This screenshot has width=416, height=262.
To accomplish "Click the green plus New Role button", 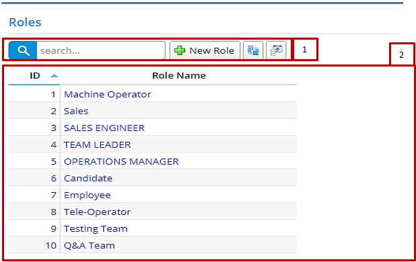I will [x=205, y=50].
